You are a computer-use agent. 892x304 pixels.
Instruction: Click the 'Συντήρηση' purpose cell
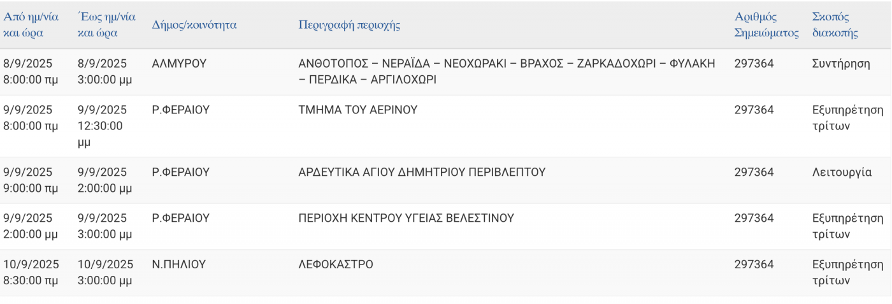coord(841,64)
